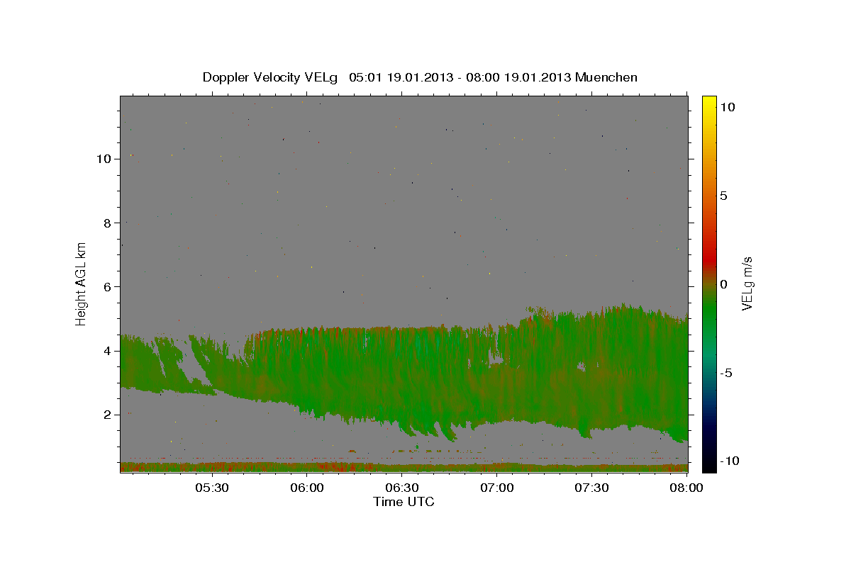Click the 07:30 time axis tick label
Screen dimensions: 851x567
tap(592, 488)
